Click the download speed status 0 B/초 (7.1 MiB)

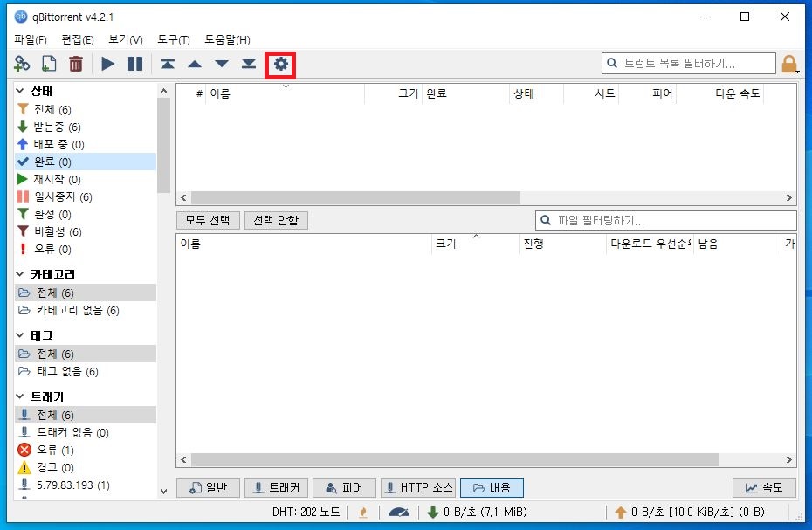pyautogui.click(x=477, y=513)
